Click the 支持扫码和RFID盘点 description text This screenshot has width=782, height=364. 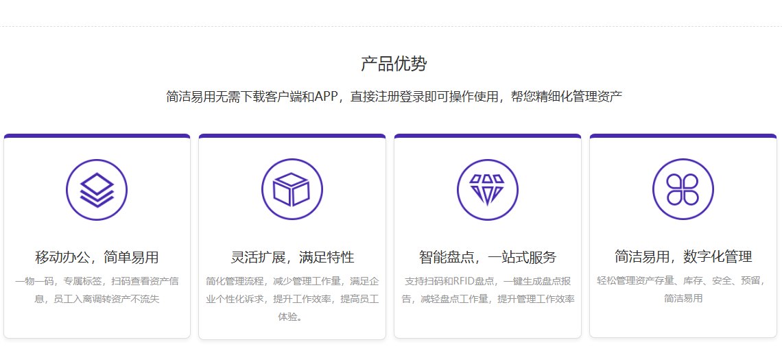(487, 290)
